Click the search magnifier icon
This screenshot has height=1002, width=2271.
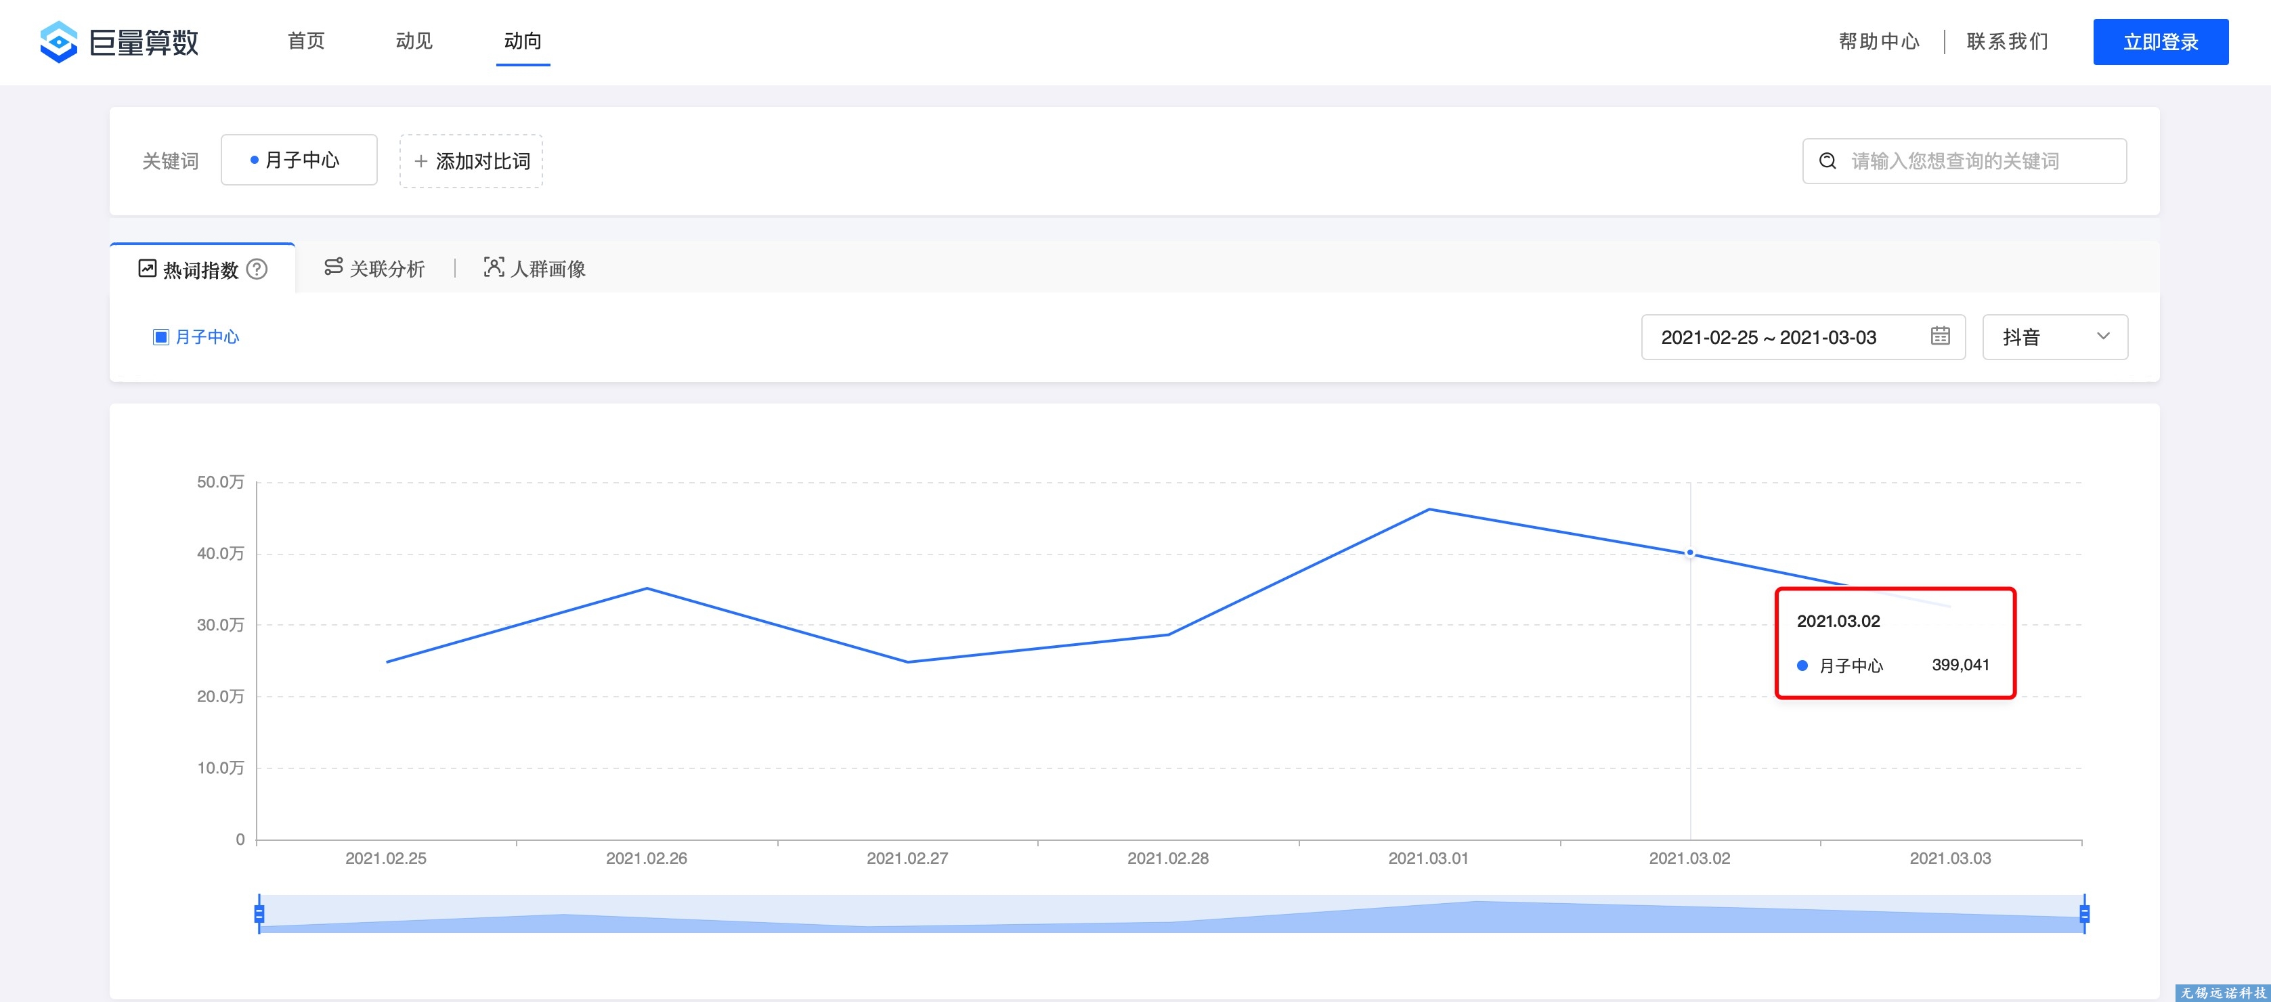[1827, 160]
